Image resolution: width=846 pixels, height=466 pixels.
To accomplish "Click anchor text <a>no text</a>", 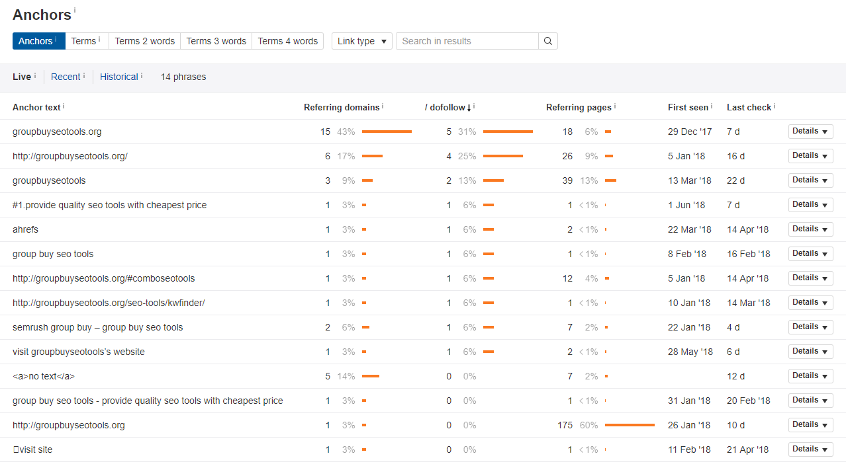I will pyautogui.click(x=44, y=376).
